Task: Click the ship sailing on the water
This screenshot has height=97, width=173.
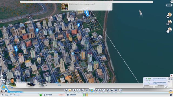Action: coord(141,13)
